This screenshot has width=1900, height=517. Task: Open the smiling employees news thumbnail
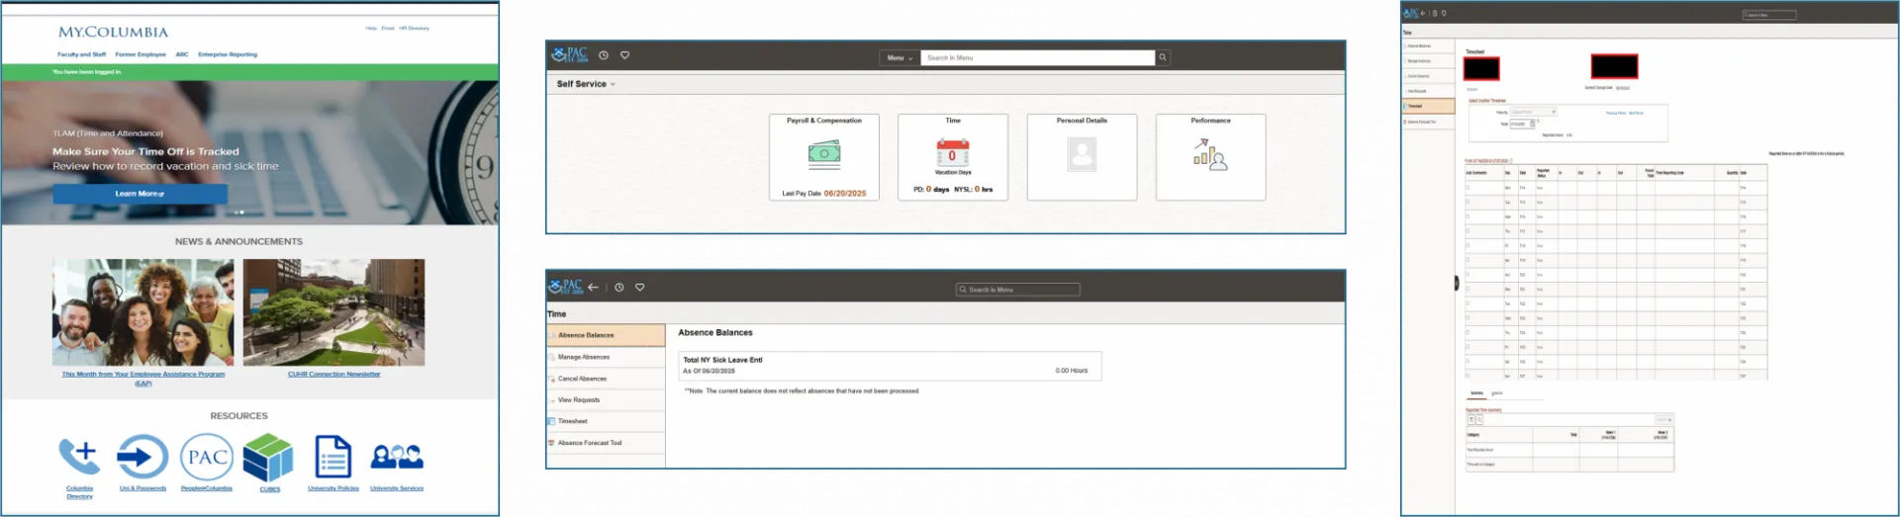143,312
